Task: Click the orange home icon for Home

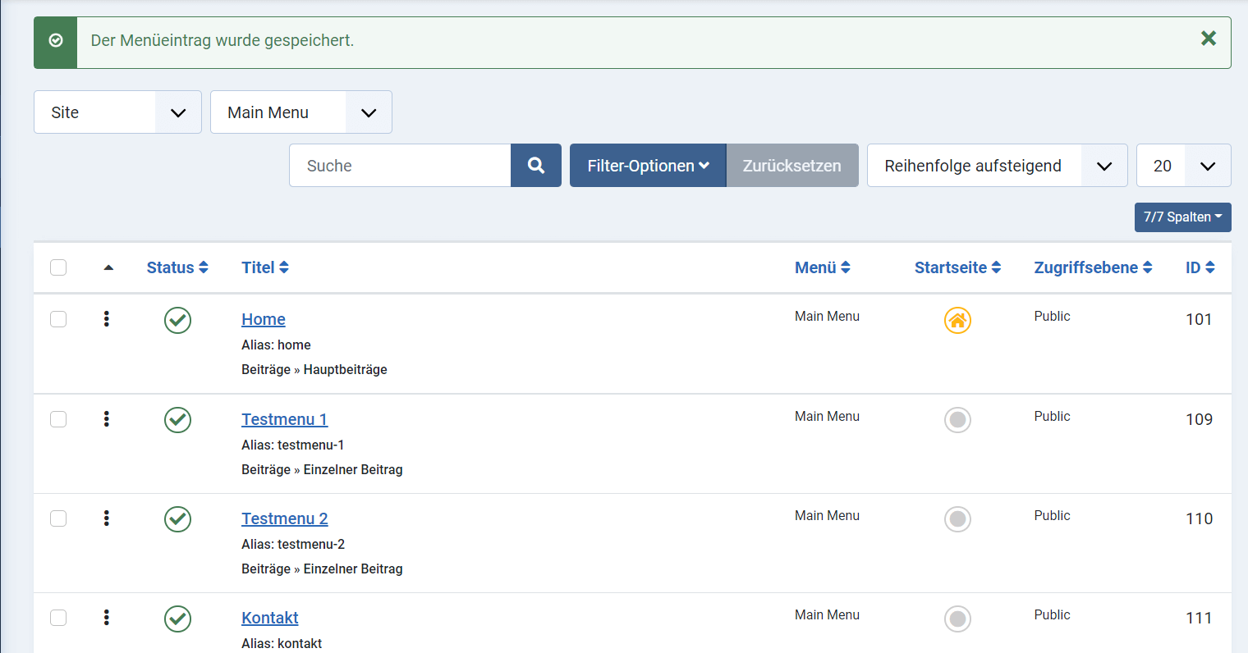Action: click(957, 320)
